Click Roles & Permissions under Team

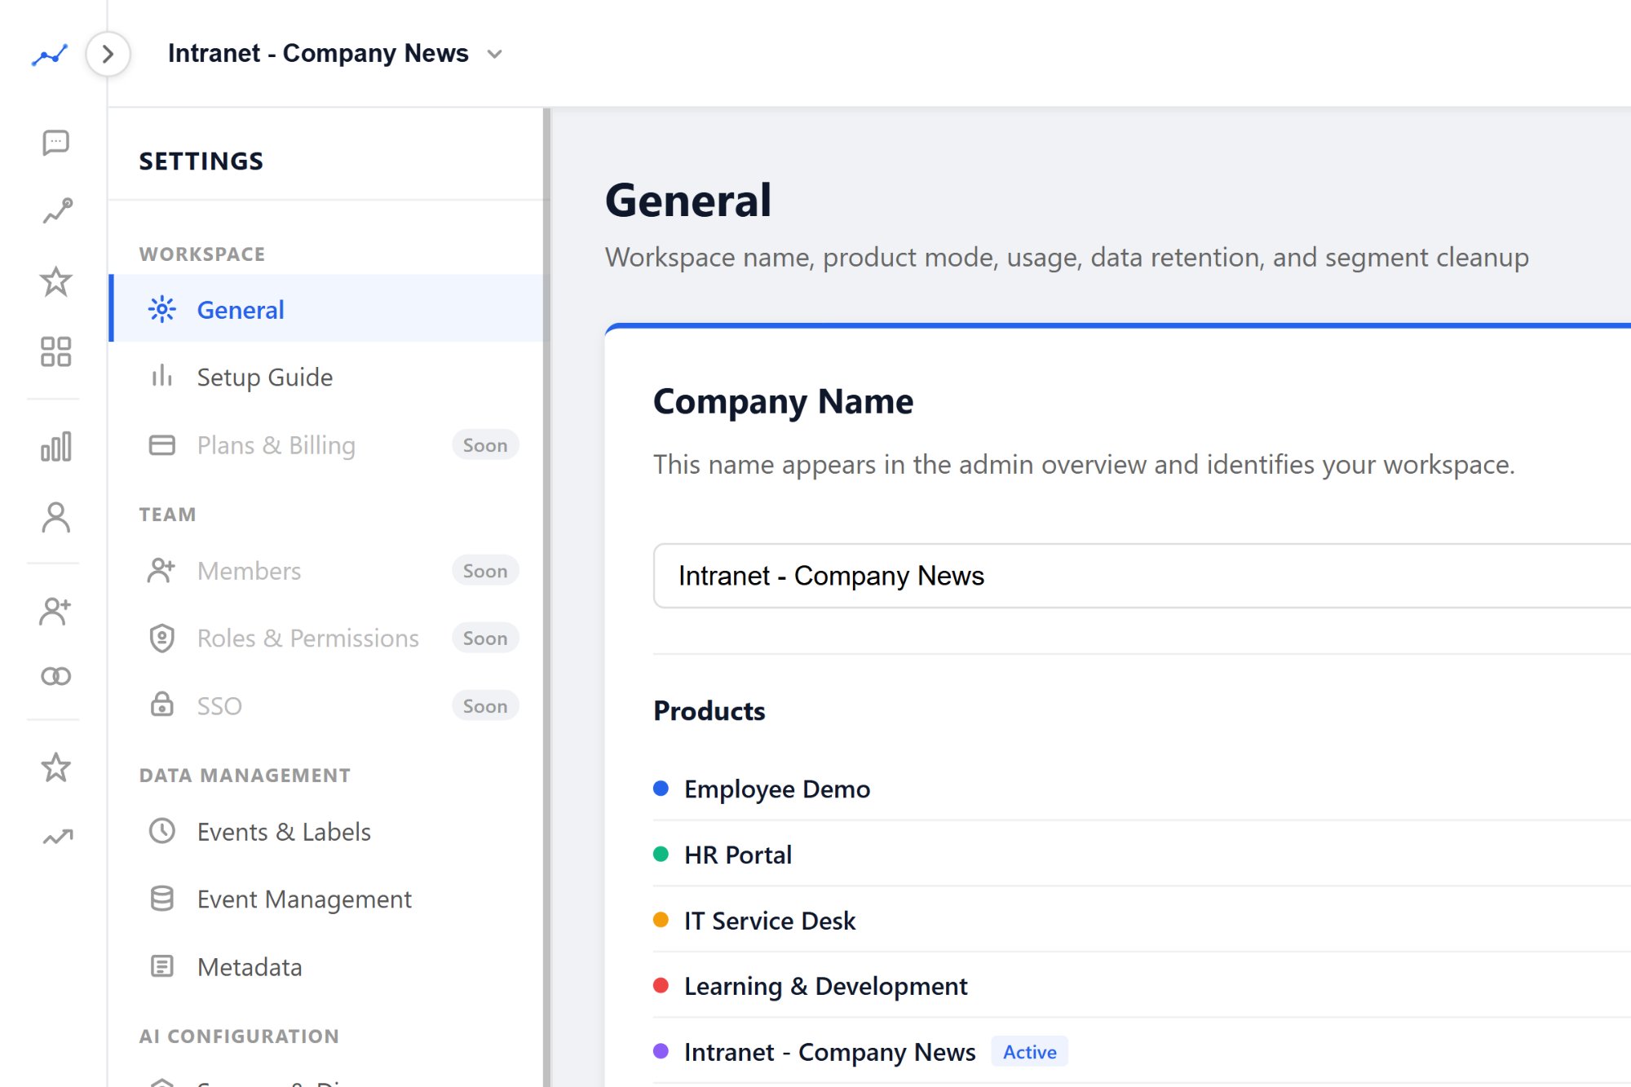pos(307,638)
